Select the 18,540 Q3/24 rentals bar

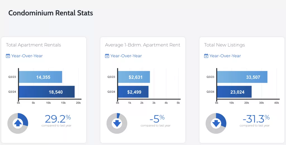point(47,92)
